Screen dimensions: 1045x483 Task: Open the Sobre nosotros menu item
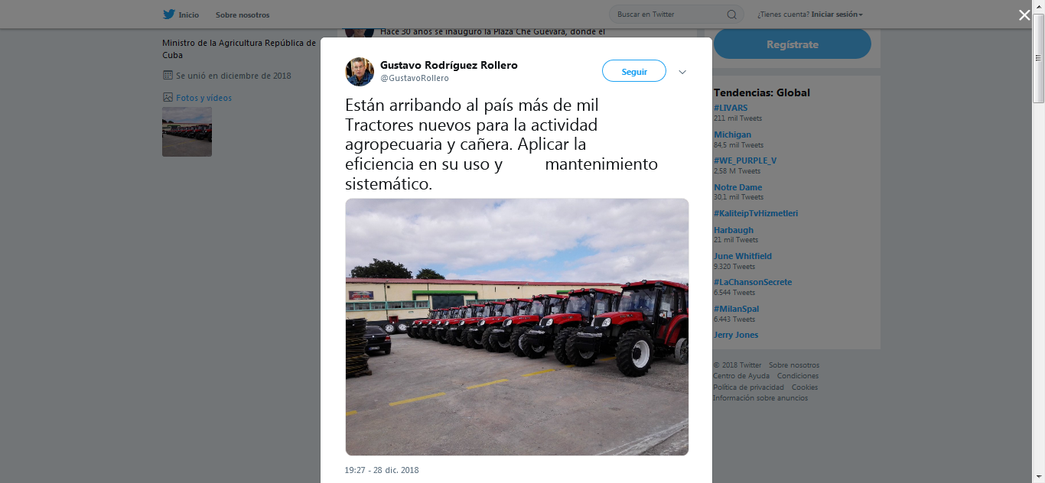tap(243, 15)
